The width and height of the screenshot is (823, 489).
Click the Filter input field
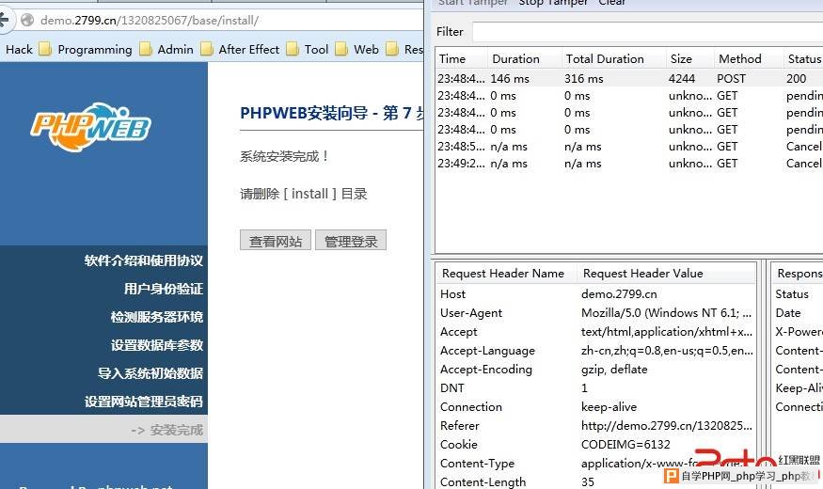click(648, 31)
